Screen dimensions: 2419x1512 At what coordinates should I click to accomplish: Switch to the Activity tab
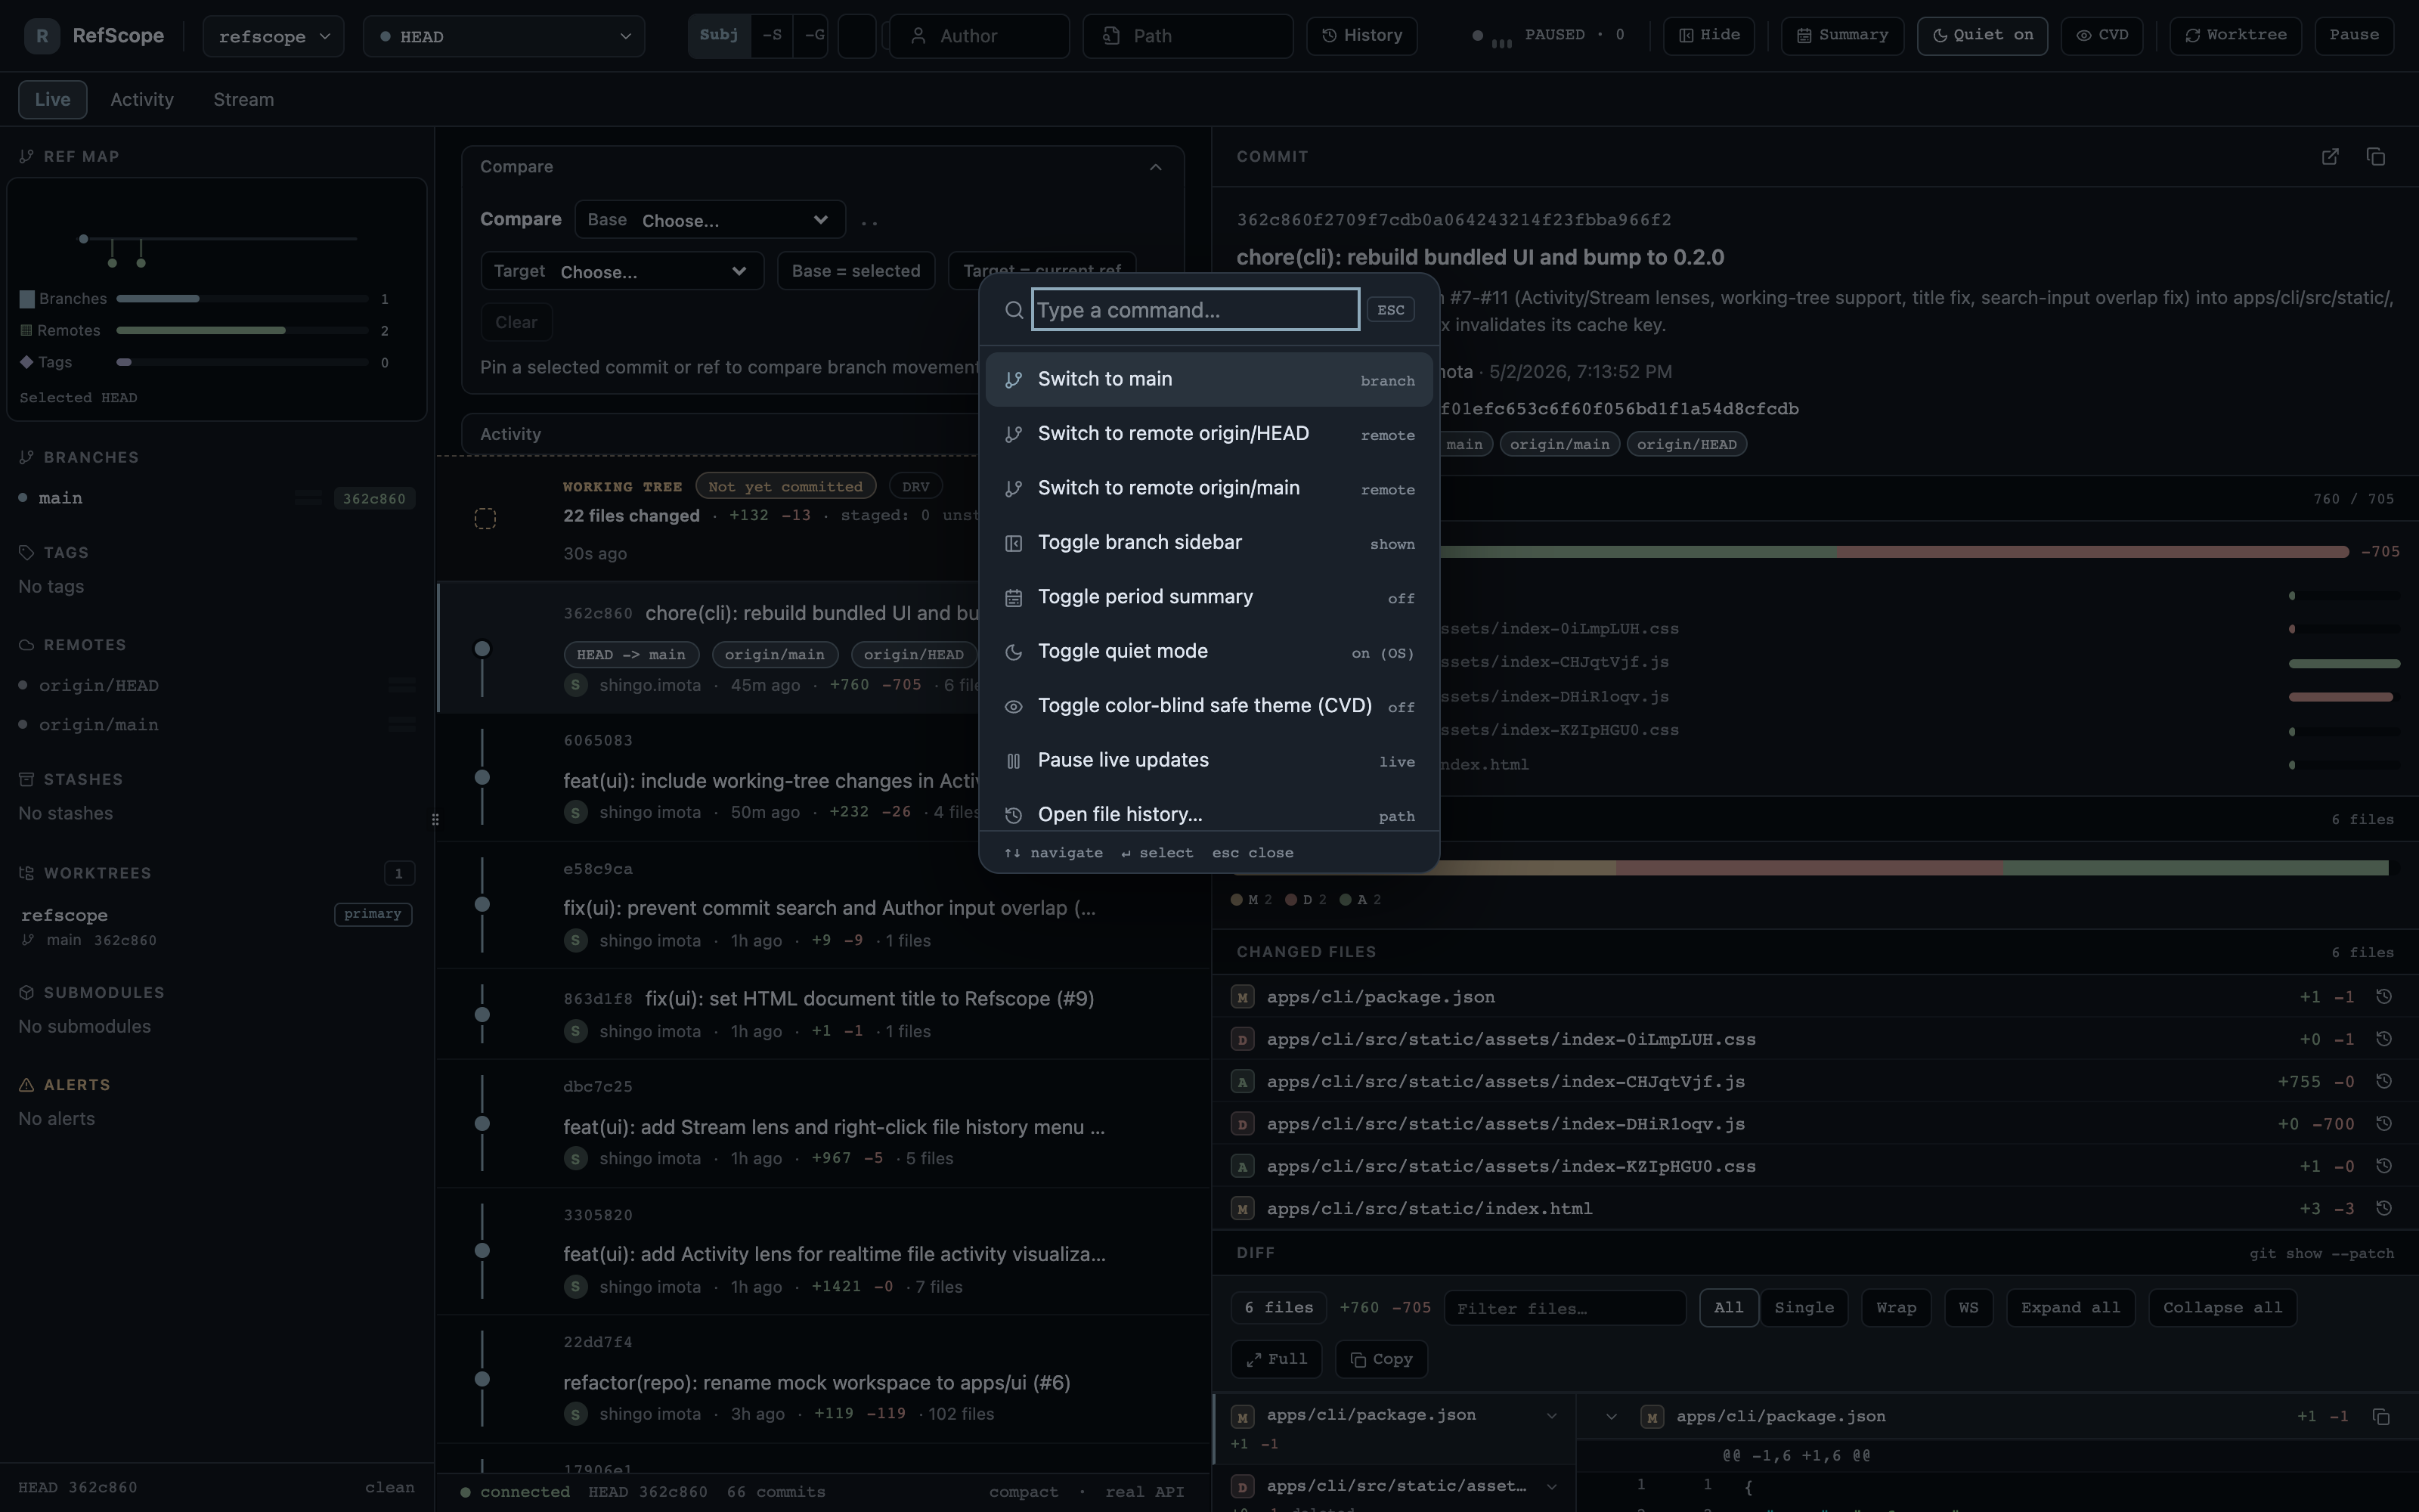click(142, 100)
